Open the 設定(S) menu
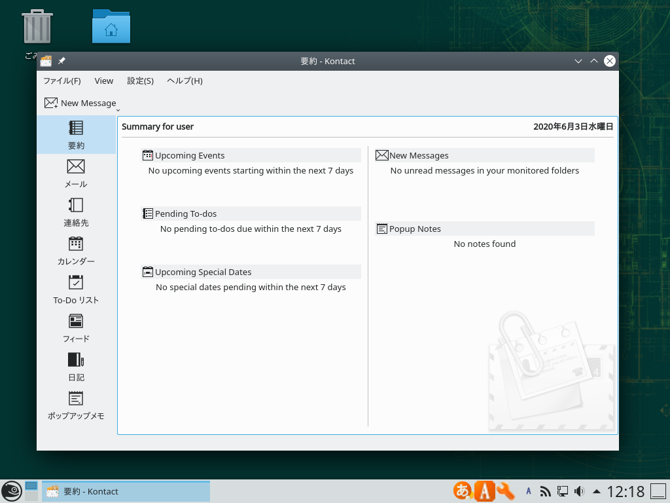Screen dimensions: 670x503 click(x=140, y=81)
